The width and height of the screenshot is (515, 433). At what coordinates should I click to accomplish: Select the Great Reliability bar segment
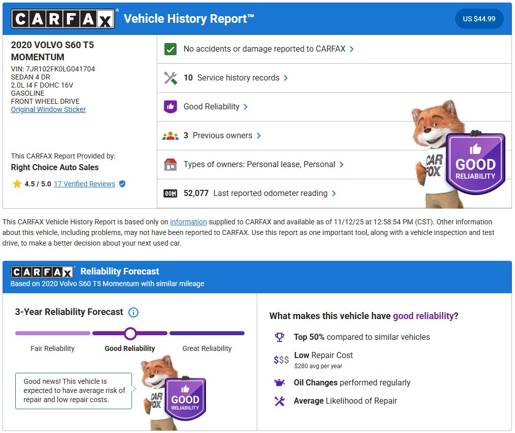[x=207, y=333]
